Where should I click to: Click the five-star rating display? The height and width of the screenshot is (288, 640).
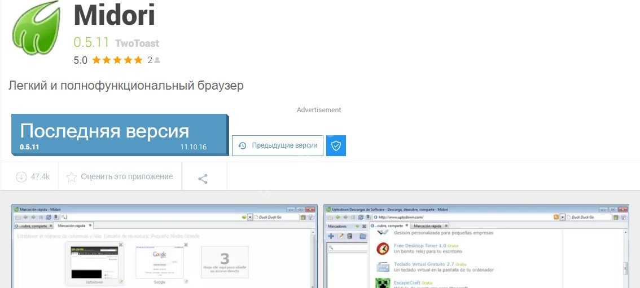(x=117, y=60)
